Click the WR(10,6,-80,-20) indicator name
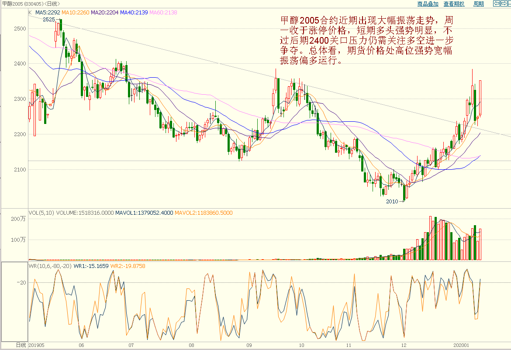 (50, 266)
